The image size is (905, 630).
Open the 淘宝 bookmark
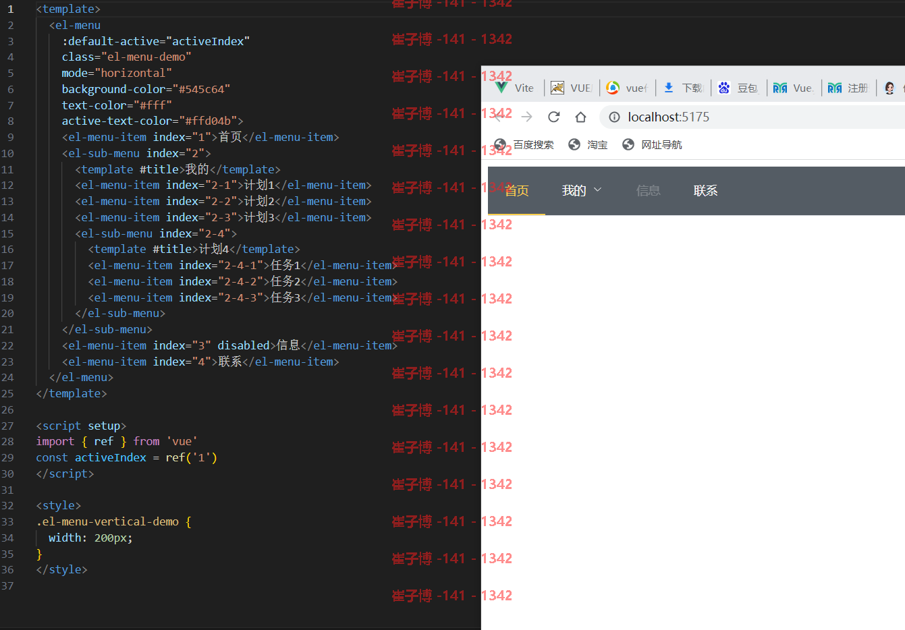588,144
